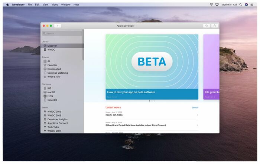Viewport: 260px width, 164px height.
Task: Open Billing Grace Period news item chevron
Action: point(198,125)
